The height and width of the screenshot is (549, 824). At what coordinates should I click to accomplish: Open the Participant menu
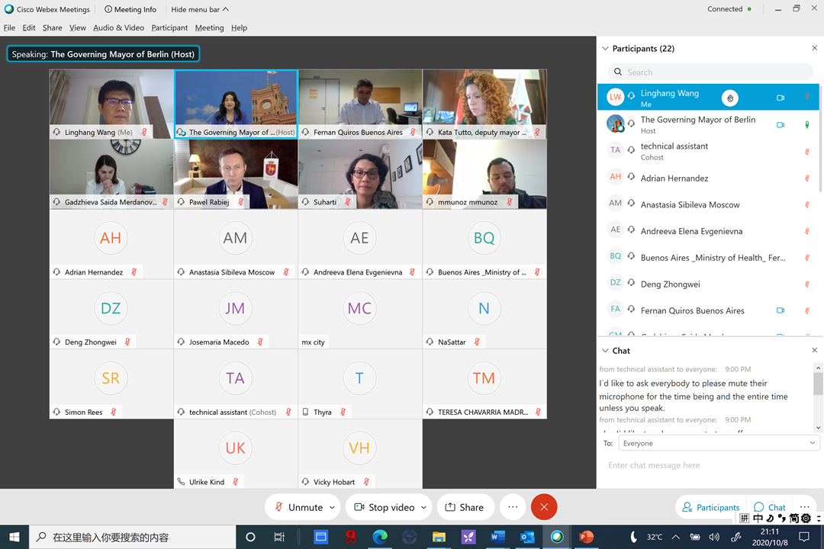[x=169, y=27]
